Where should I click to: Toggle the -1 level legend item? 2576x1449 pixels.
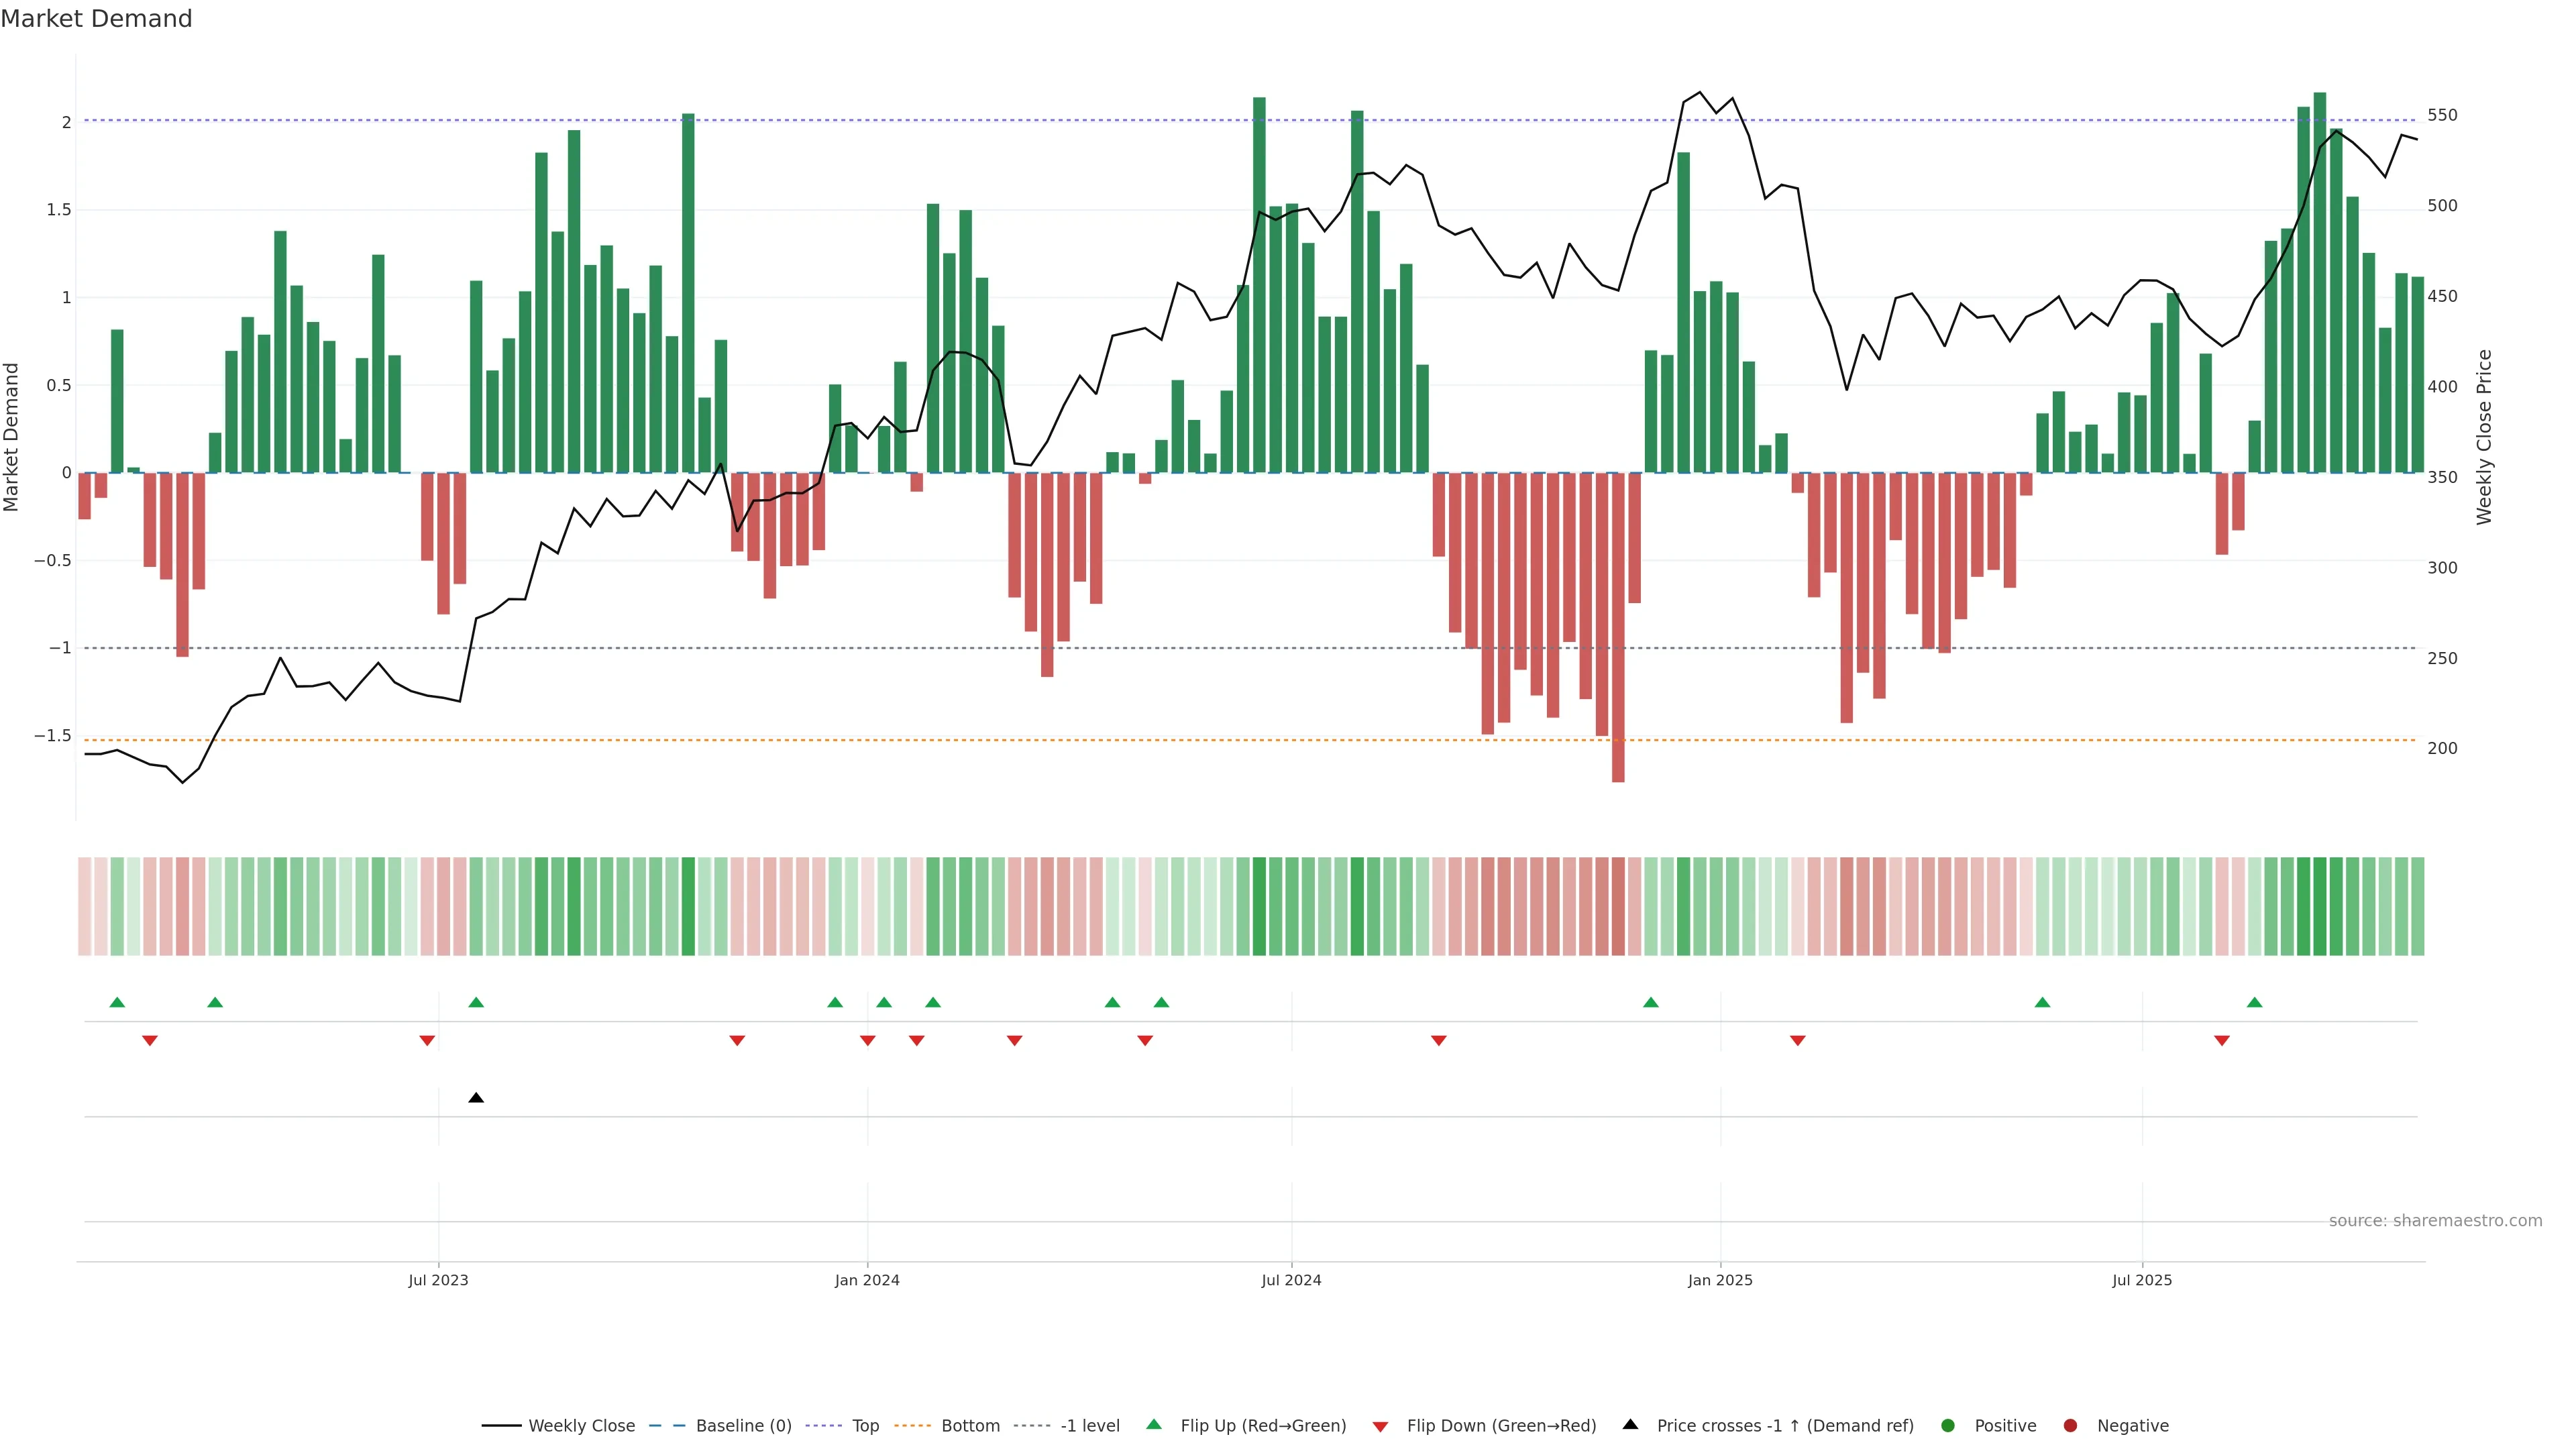point(1089,1426)
